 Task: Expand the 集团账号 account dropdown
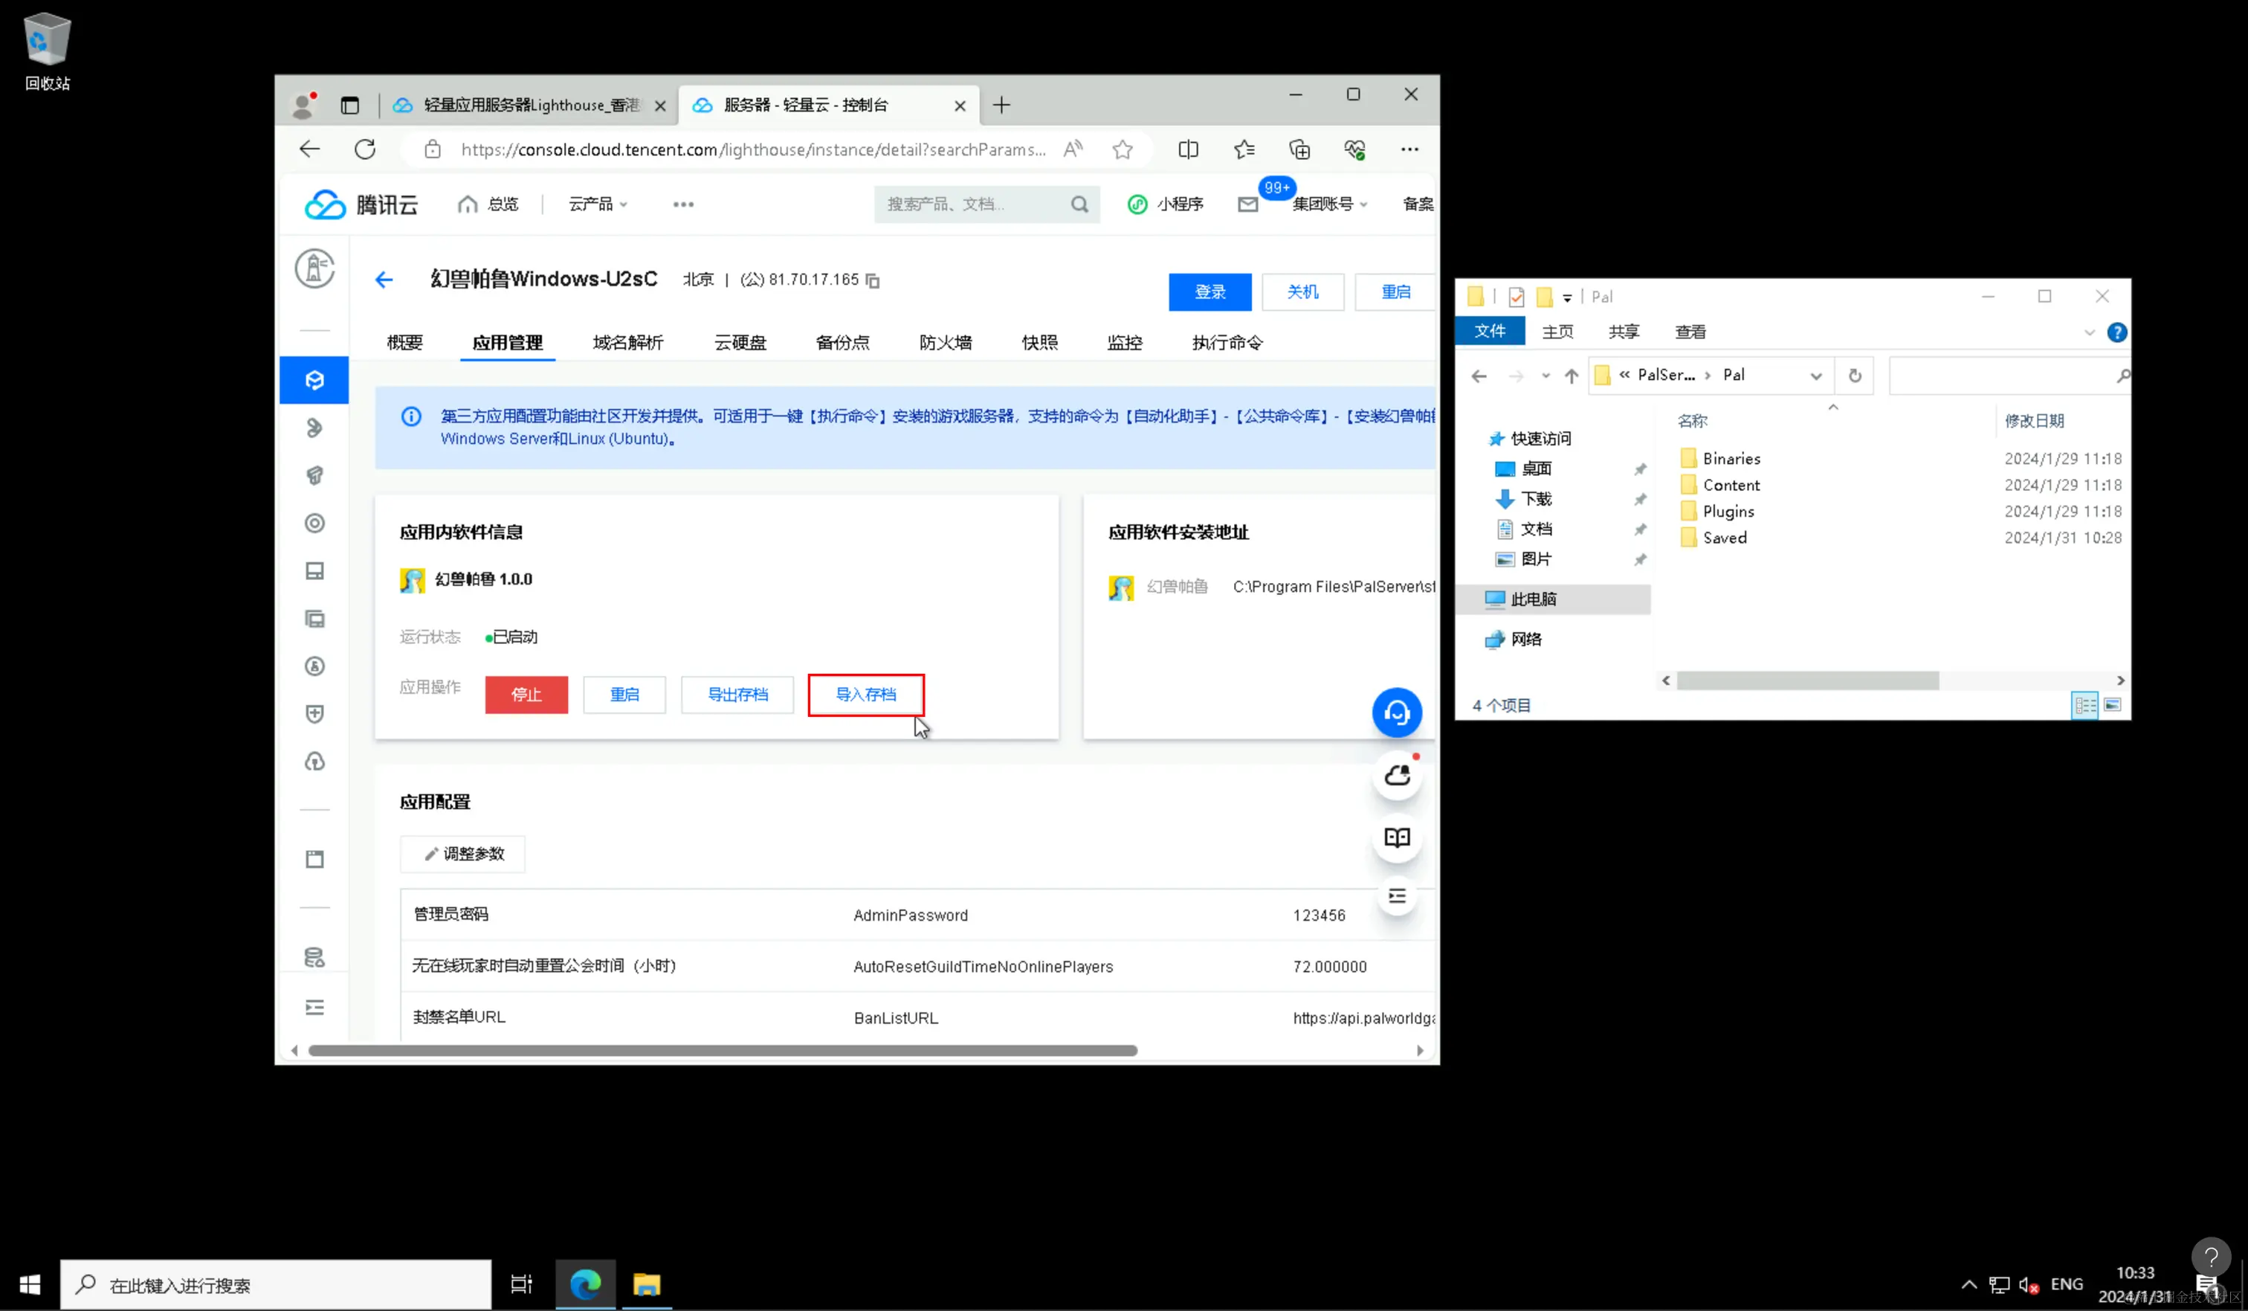(x=1329, y=204)
